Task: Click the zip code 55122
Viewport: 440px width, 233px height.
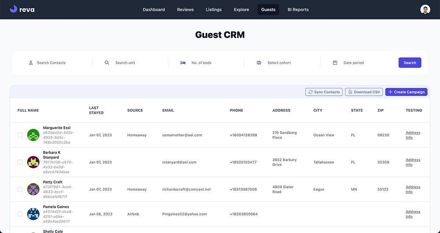Action: pyautogui.click(x=383, y=189)
